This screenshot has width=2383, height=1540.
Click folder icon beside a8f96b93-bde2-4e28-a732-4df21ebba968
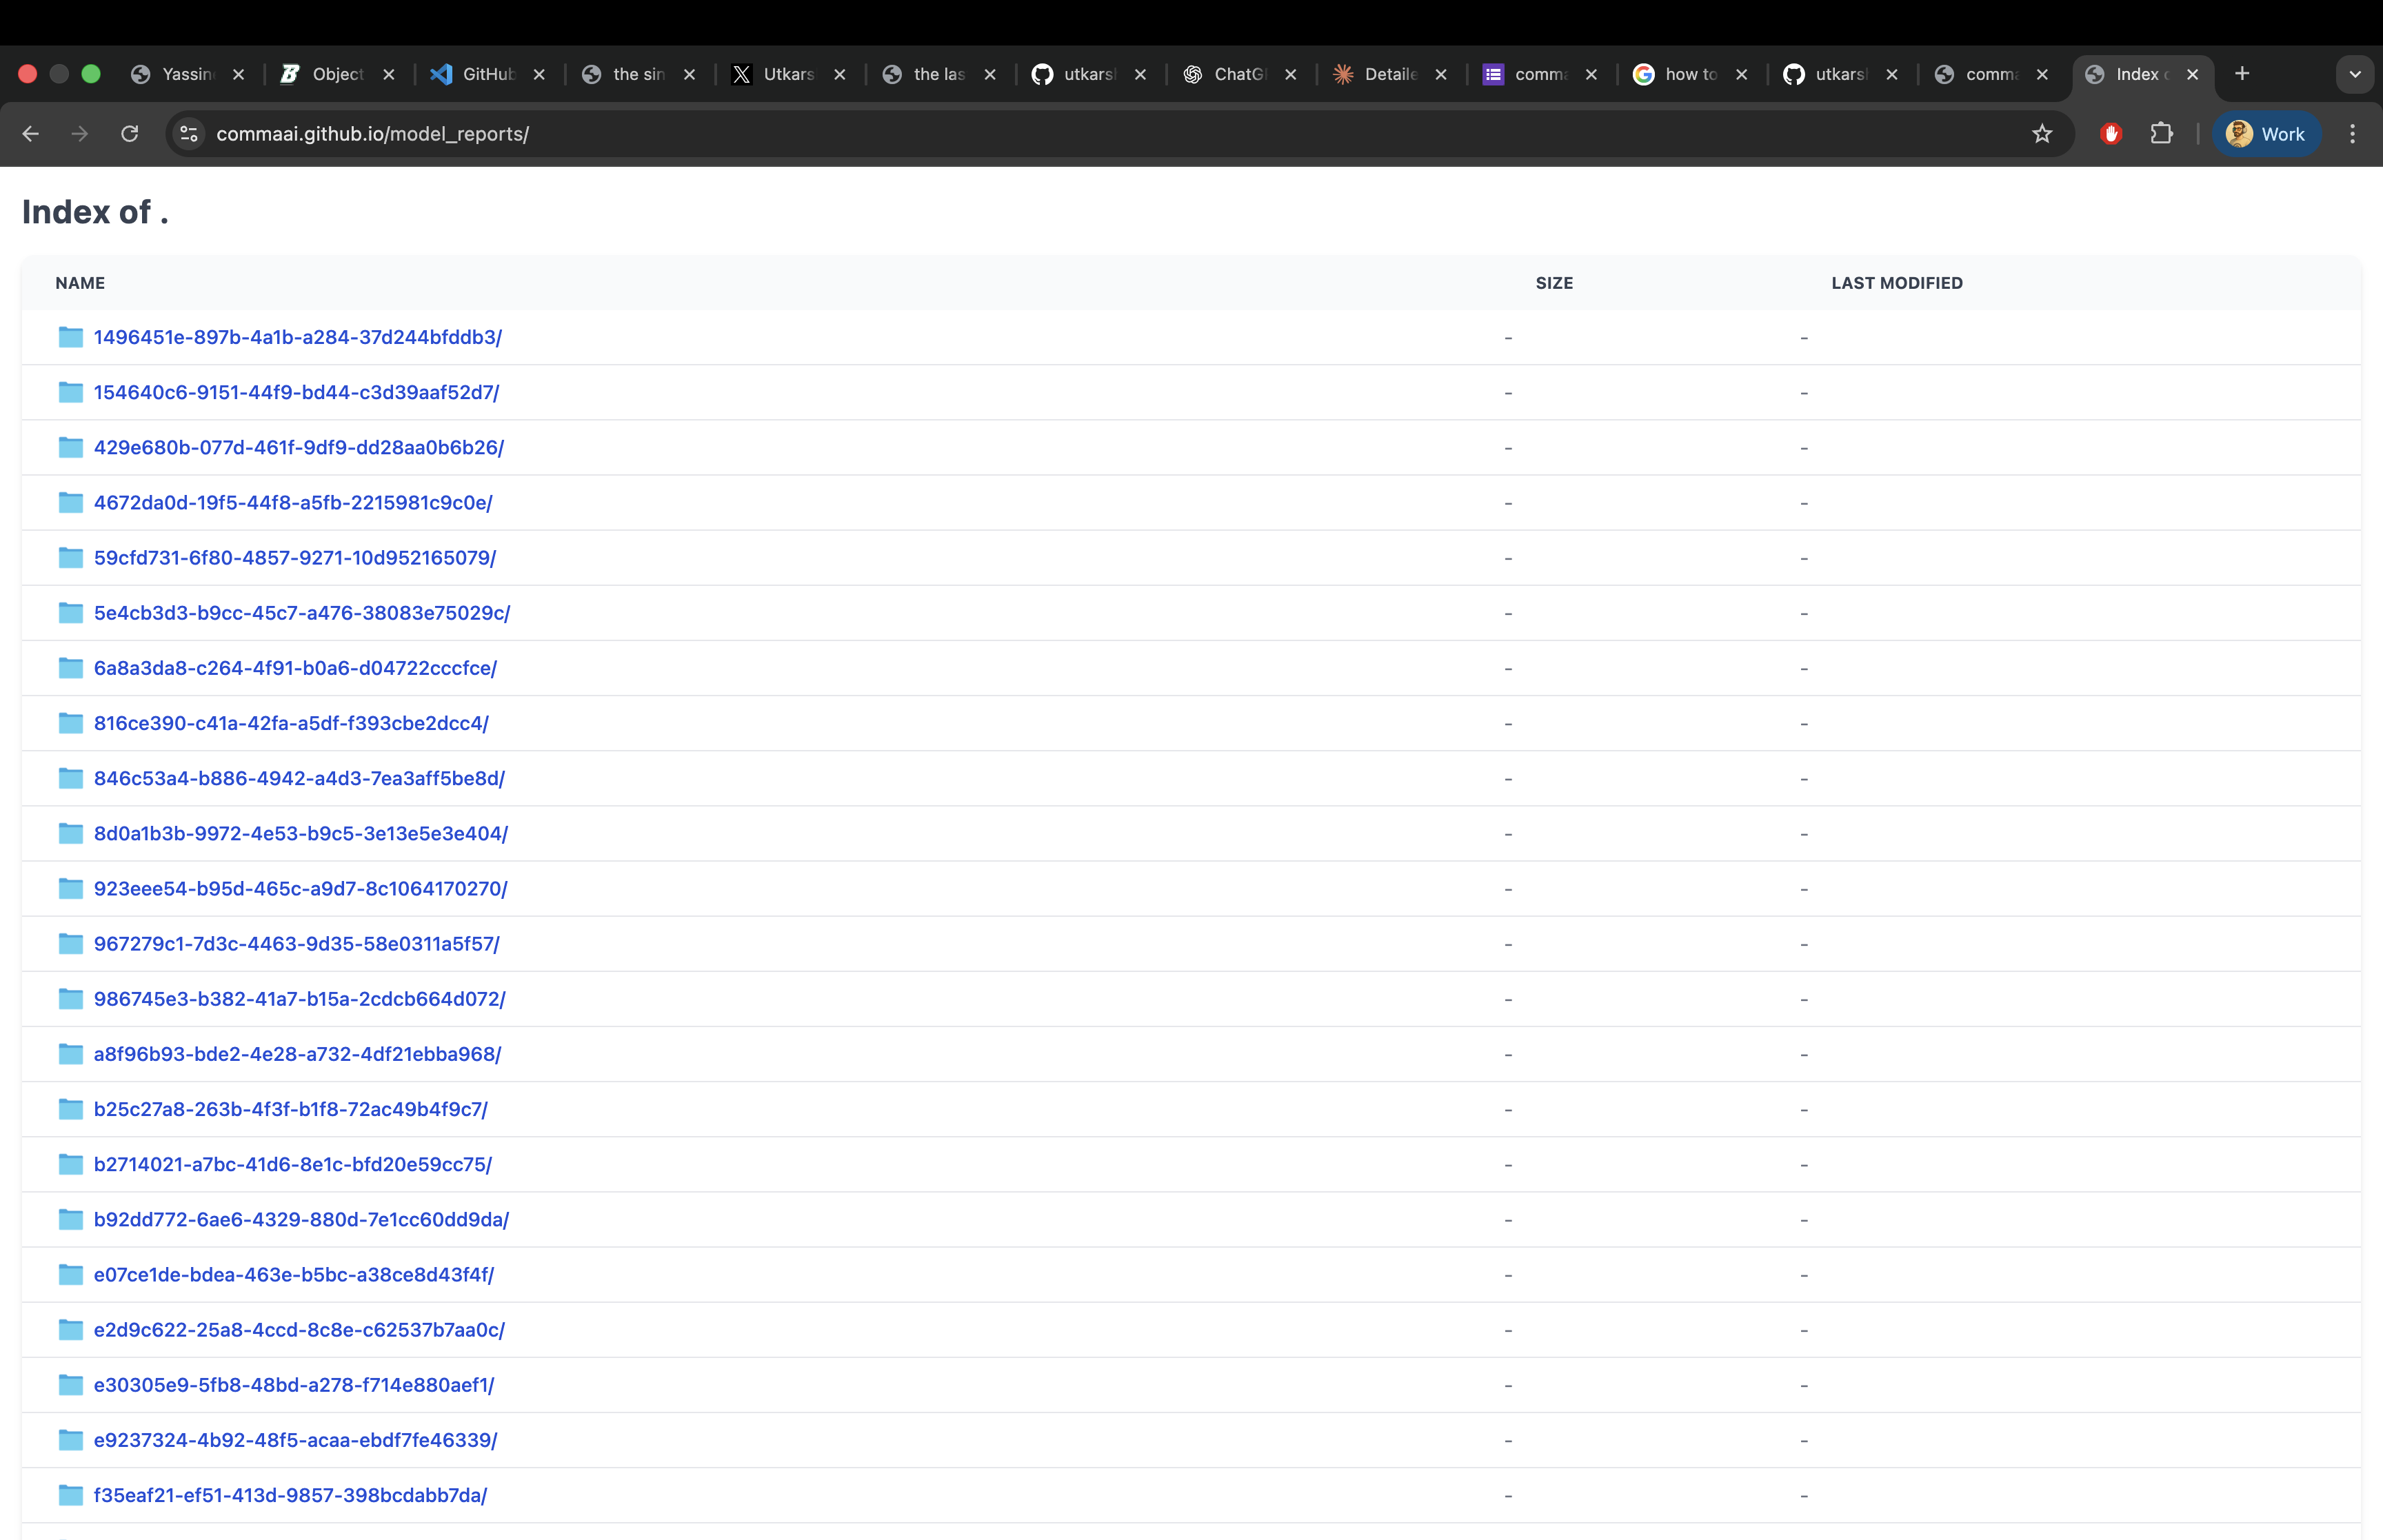(71, 1053)
